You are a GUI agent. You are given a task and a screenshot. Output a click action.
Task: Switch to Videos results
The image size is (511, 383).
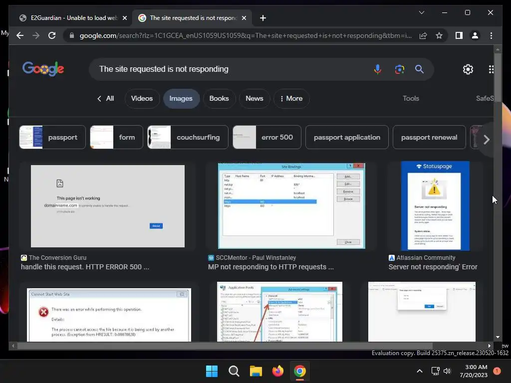[142, 98]
